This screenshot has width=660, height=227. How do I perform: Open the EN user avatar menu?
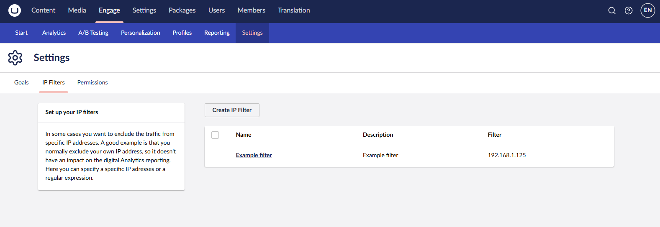pos(648,10)
